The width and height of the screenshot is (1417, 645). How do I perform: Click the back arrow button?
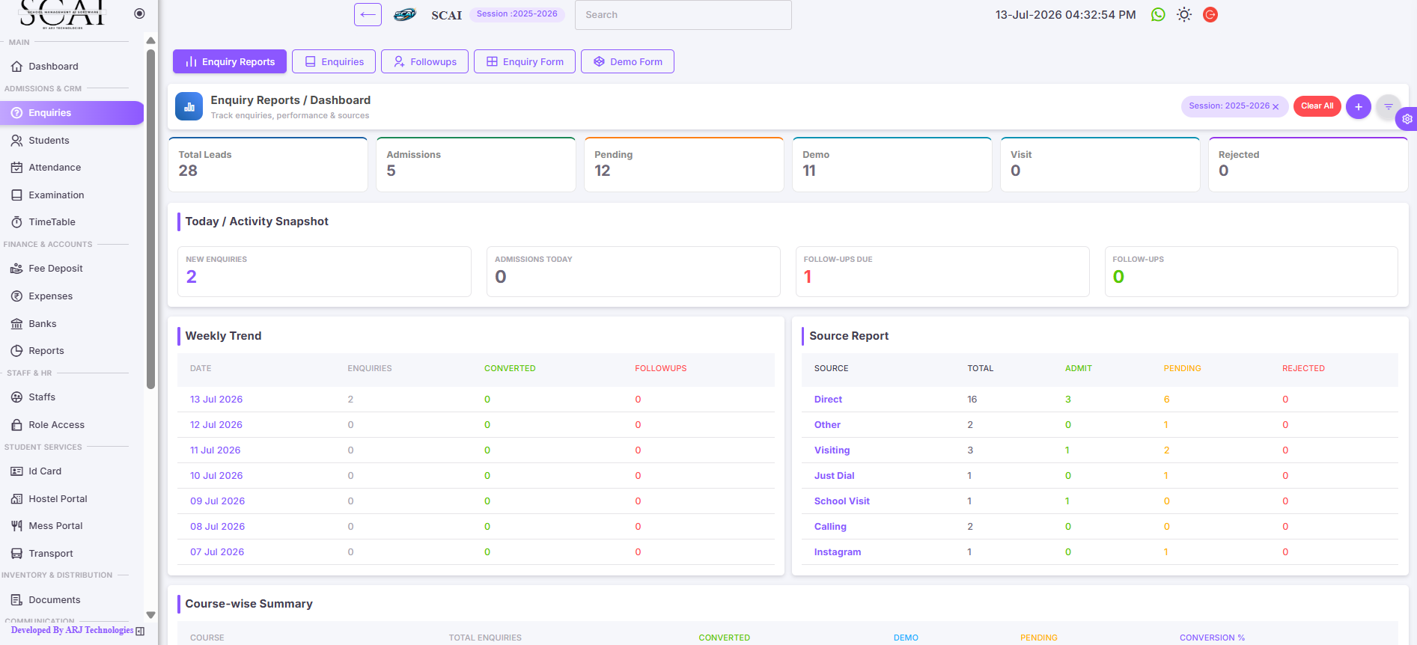point(368,14)
